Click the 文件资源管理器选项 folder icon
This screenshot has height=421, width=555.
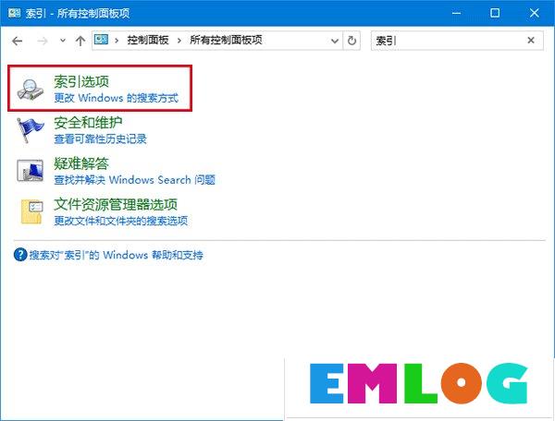(x=31, y=211)
